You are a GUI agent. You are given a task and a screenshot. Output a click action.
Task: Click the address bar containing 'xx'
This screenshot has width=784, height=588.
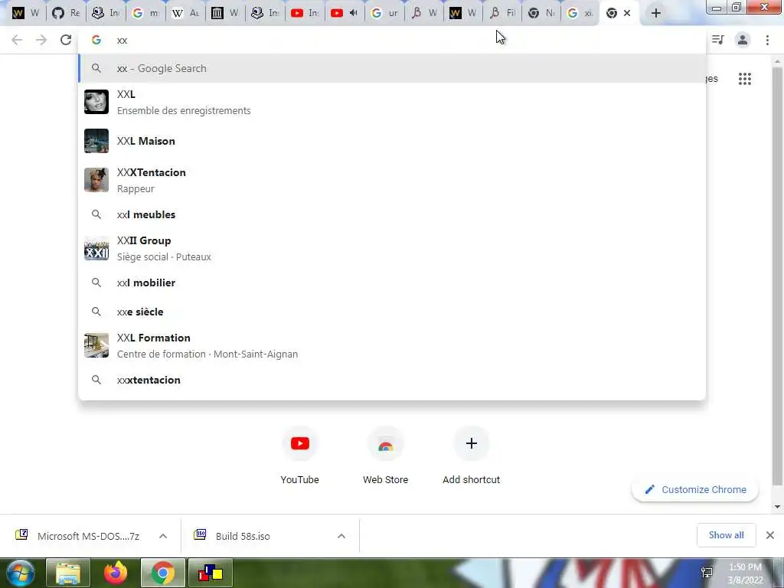coord(392,40)
